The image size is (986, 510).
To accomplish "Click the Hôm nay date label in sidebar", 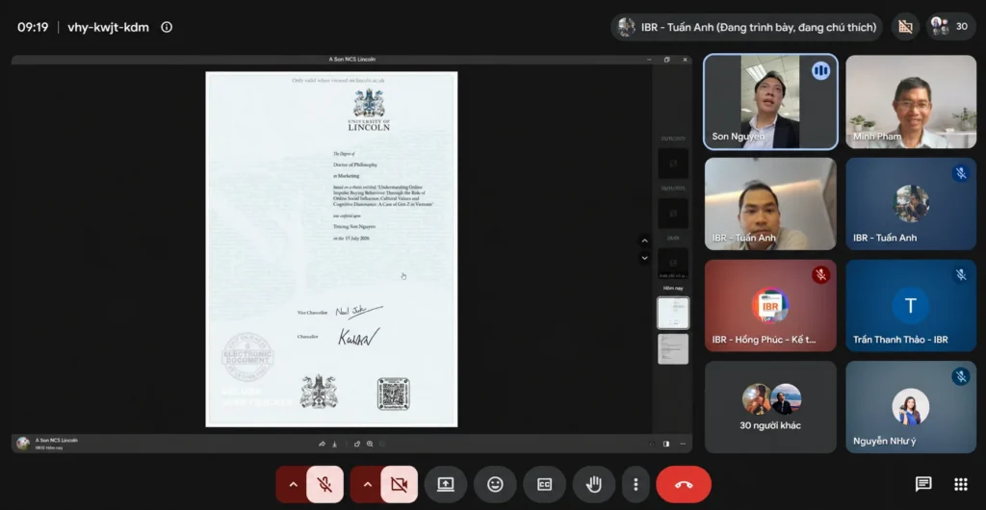I will click(x=673, y=289).
